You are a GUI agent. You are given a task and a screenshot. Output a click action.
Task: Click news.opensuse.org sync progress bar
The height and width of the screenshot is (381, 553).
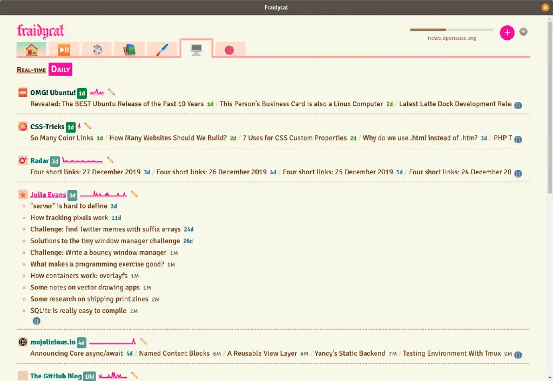coord(452,30)
